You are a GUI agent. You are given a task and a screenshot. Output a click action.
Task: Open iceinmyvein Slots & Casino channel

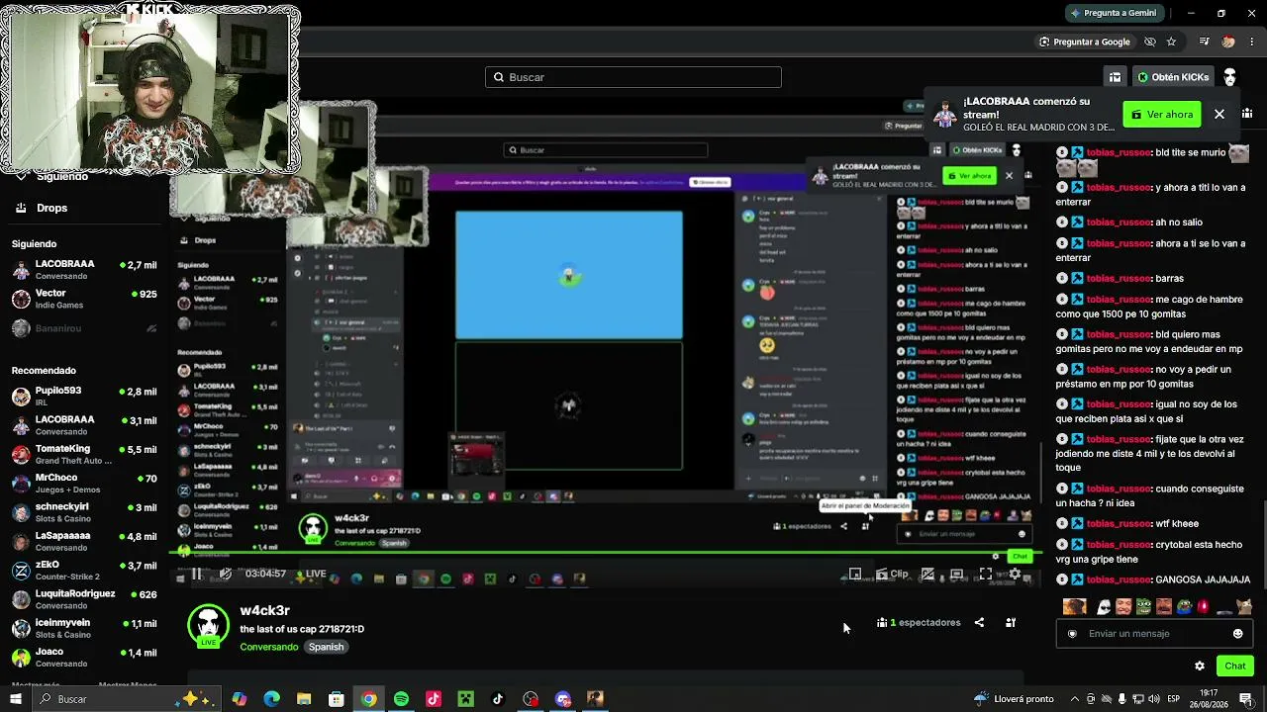pos(84,628)
